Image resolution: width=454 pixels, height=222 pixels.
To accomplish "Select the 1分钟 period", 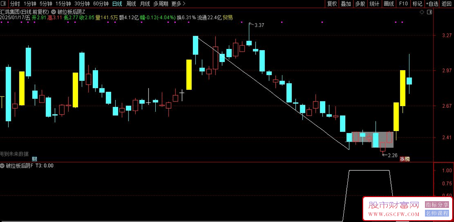I will tap(30, 4).
